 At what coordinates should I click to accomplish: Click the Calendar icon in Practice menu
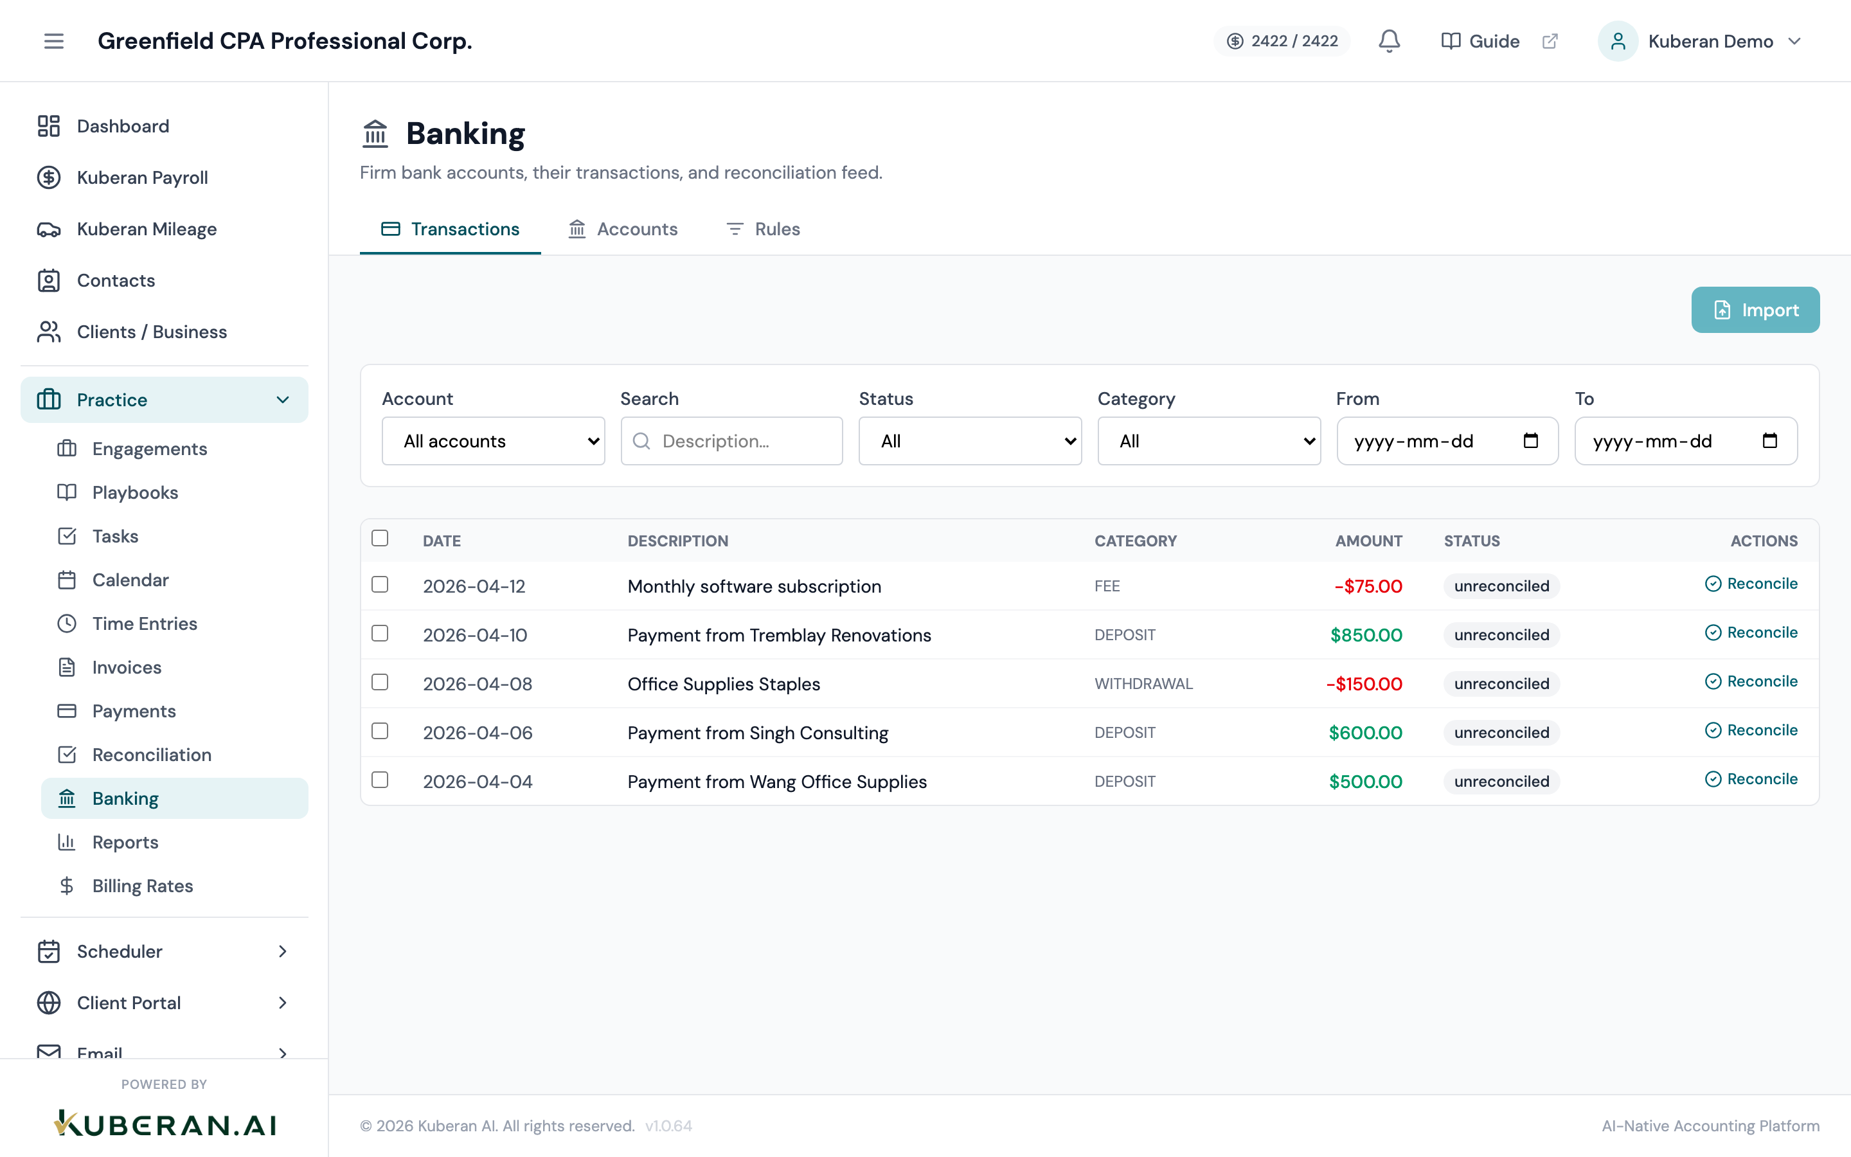click(x=67, y=580)
